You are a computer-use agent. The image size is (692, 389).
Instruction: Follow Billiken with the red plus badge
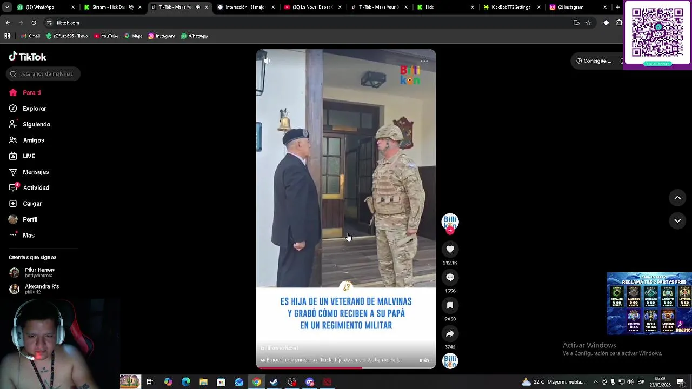click(x=450, y=231)
